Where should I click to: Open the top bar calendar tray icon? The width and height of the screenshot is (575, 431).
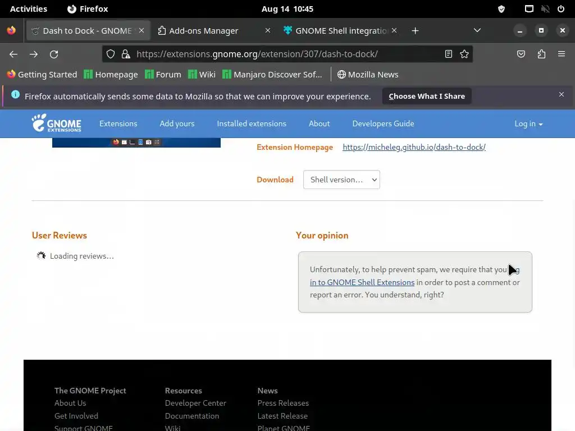click(529, 9)
